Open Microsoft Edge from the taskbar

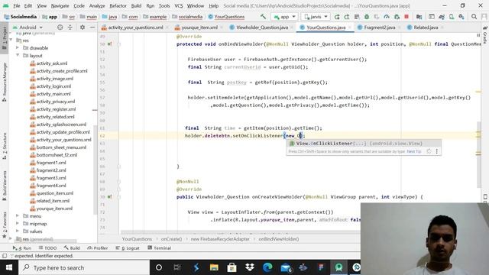(267, 267)
